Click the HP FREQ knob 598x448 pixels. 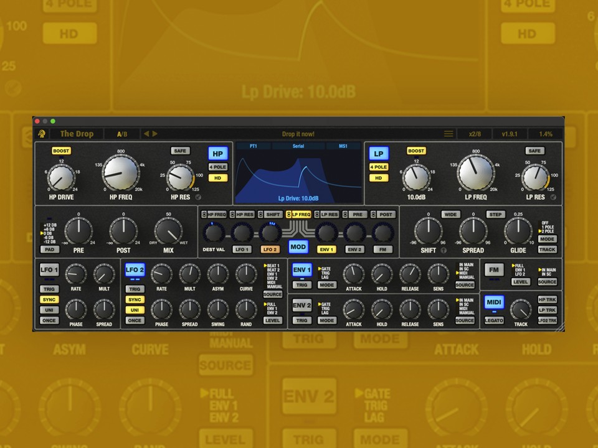click(x=121, y=172)
